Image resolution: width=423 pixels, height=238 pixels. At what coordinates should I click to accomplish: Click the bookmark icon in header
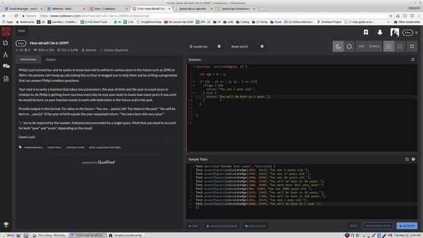pos(365,32)
